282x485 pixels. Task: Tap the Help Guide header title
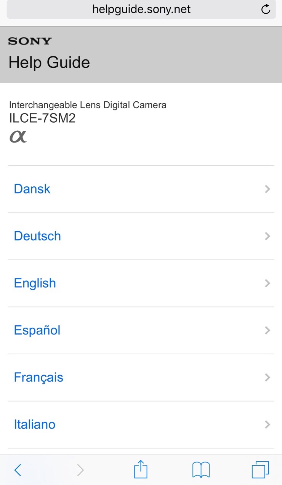49,62
